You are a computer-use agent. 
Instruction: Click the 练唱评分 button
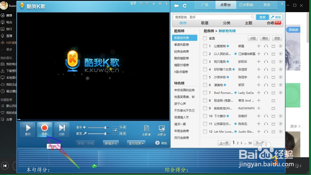tap(111, 143)
